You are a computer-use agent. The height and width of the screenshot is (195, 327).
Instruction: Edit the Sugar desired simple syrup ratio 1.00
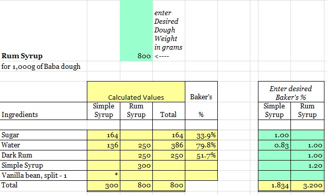pyautogui.click(x=274, y=135)
